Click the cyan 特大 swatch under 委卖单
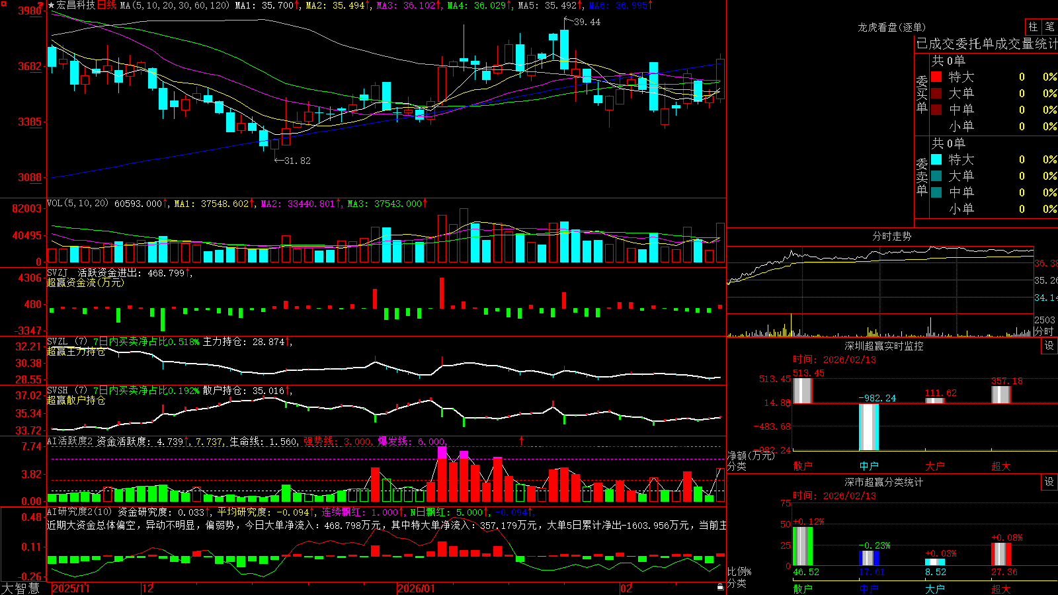Image resolution: width=1058 pixels, height=595 pixels. point(936,159)
